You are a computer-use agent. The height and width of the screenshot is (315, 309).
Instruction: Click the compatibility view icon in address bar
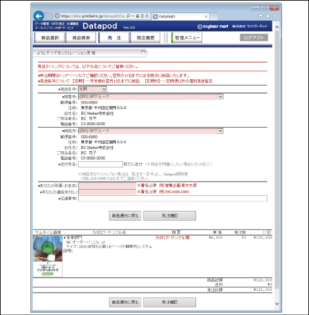pos(142,16)
